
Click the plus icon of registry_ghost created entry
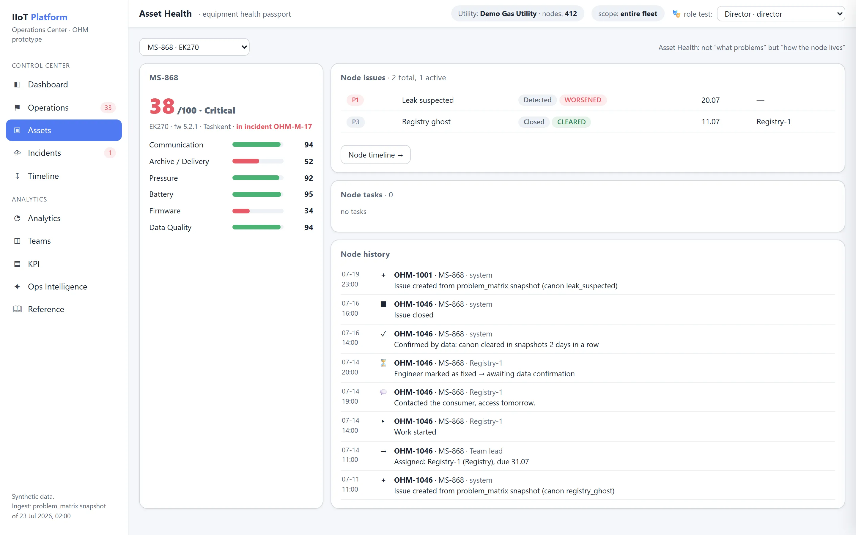pyautogui.click(x=383, y=480)
